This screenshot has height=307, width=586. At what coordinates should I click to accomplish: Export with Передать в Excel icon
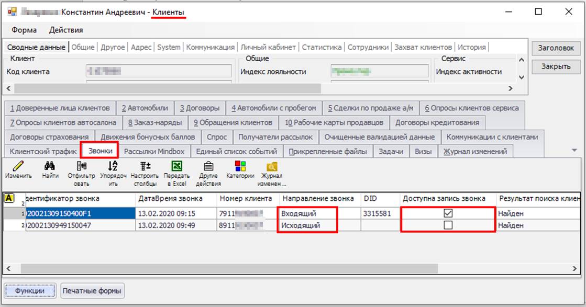point(176,166)
